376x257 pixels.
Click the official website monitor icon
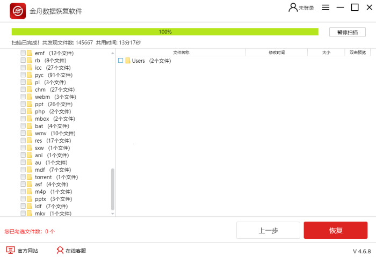(11, 251)
